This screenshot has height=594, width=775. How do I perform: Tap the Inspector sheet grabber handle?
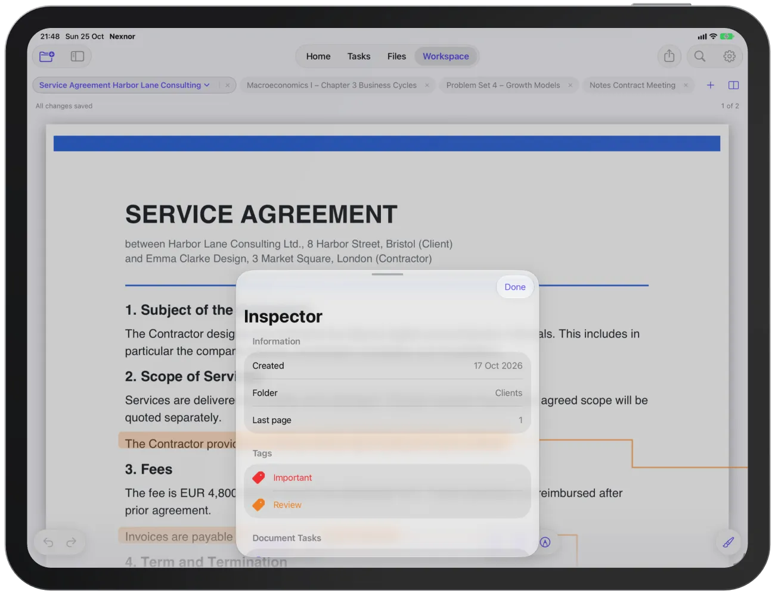tap(387, 274)
